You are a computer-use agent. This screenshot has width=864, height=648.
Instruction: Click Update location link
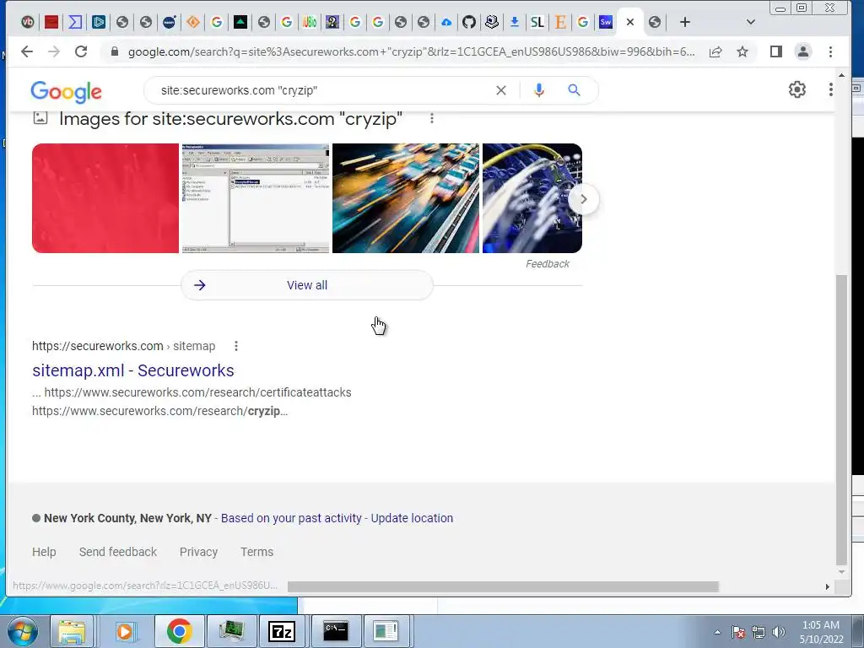point(412,518)
